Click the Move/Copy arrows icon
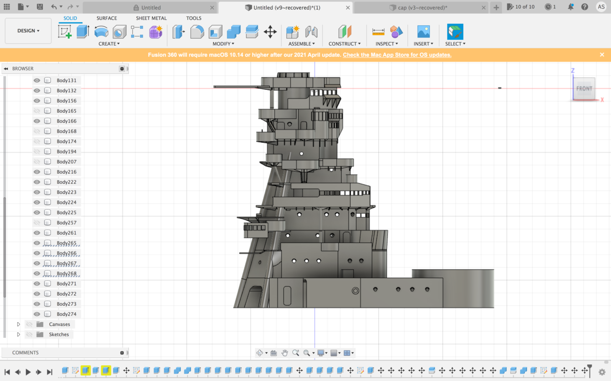611x381 pixels. tap(270, 32)
